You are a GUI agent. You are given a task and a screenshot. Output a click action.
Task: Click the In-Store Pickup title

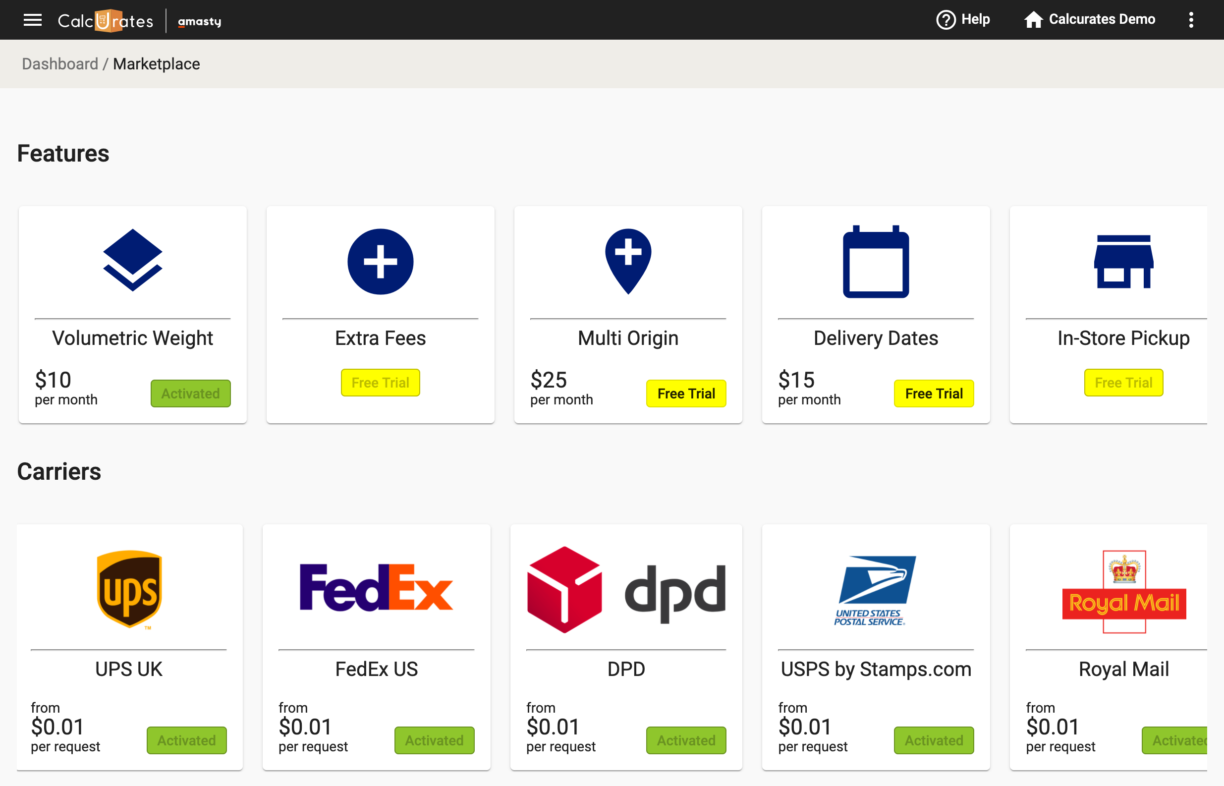(x=1123, y=338)
